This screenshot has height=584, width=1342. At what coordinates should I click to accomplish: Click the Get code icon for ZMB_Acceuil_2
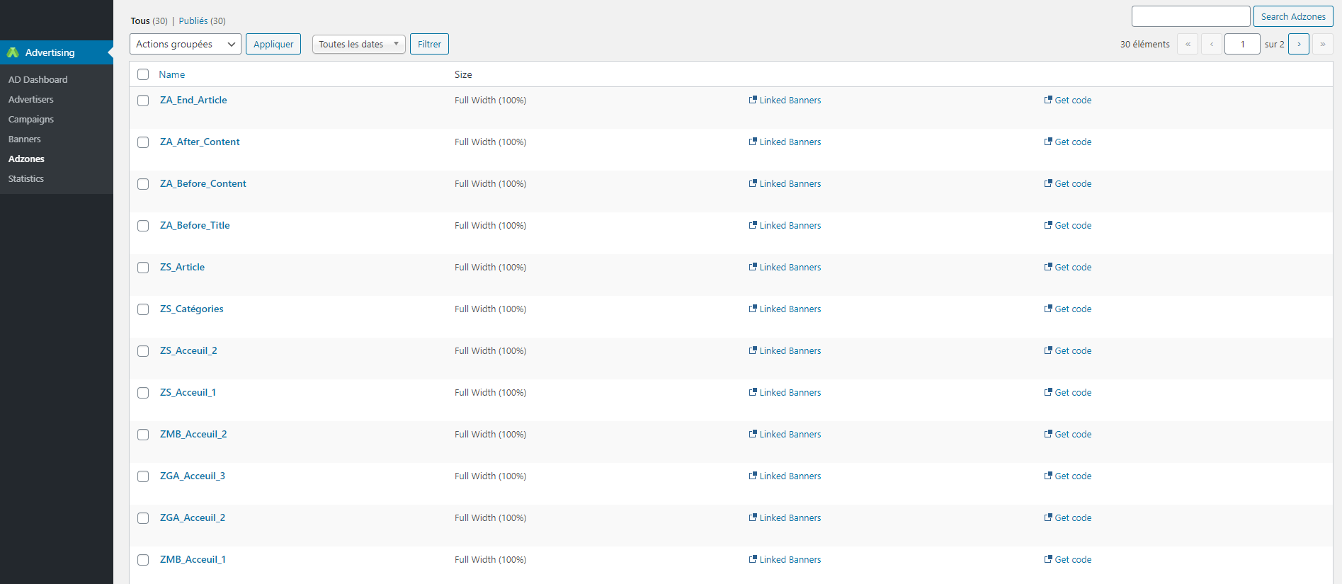point(1048,434)
